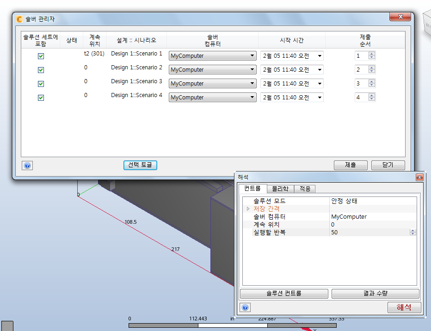Click the 제출 순서 column header

[x=365, y=40]
